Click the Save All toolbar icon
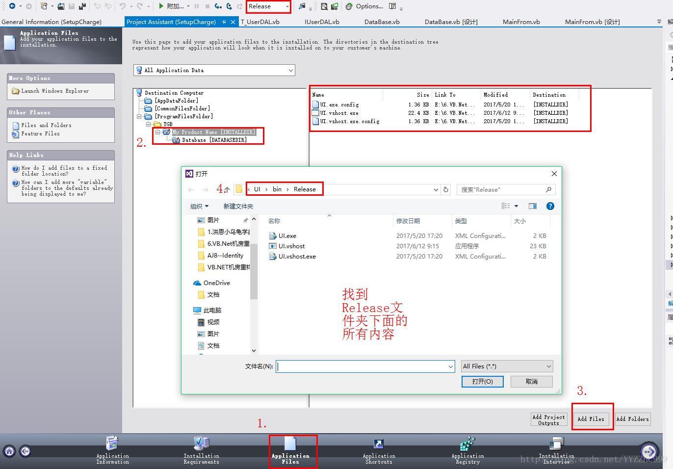This screenshot has height=469, width=673. (x=82, y=6)
